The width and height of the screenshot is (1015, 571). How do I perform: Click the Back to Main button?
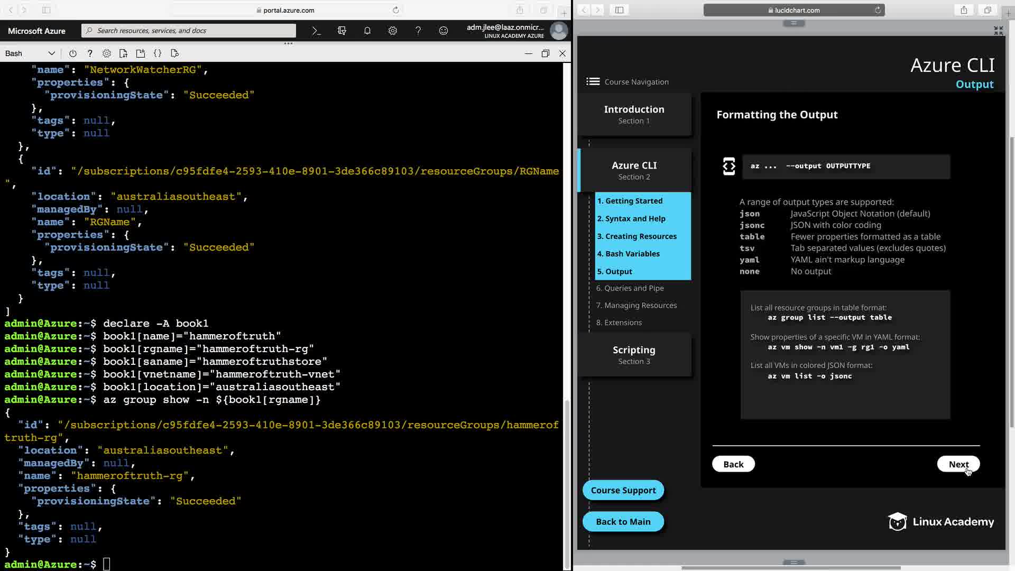(x=623, y=522)
